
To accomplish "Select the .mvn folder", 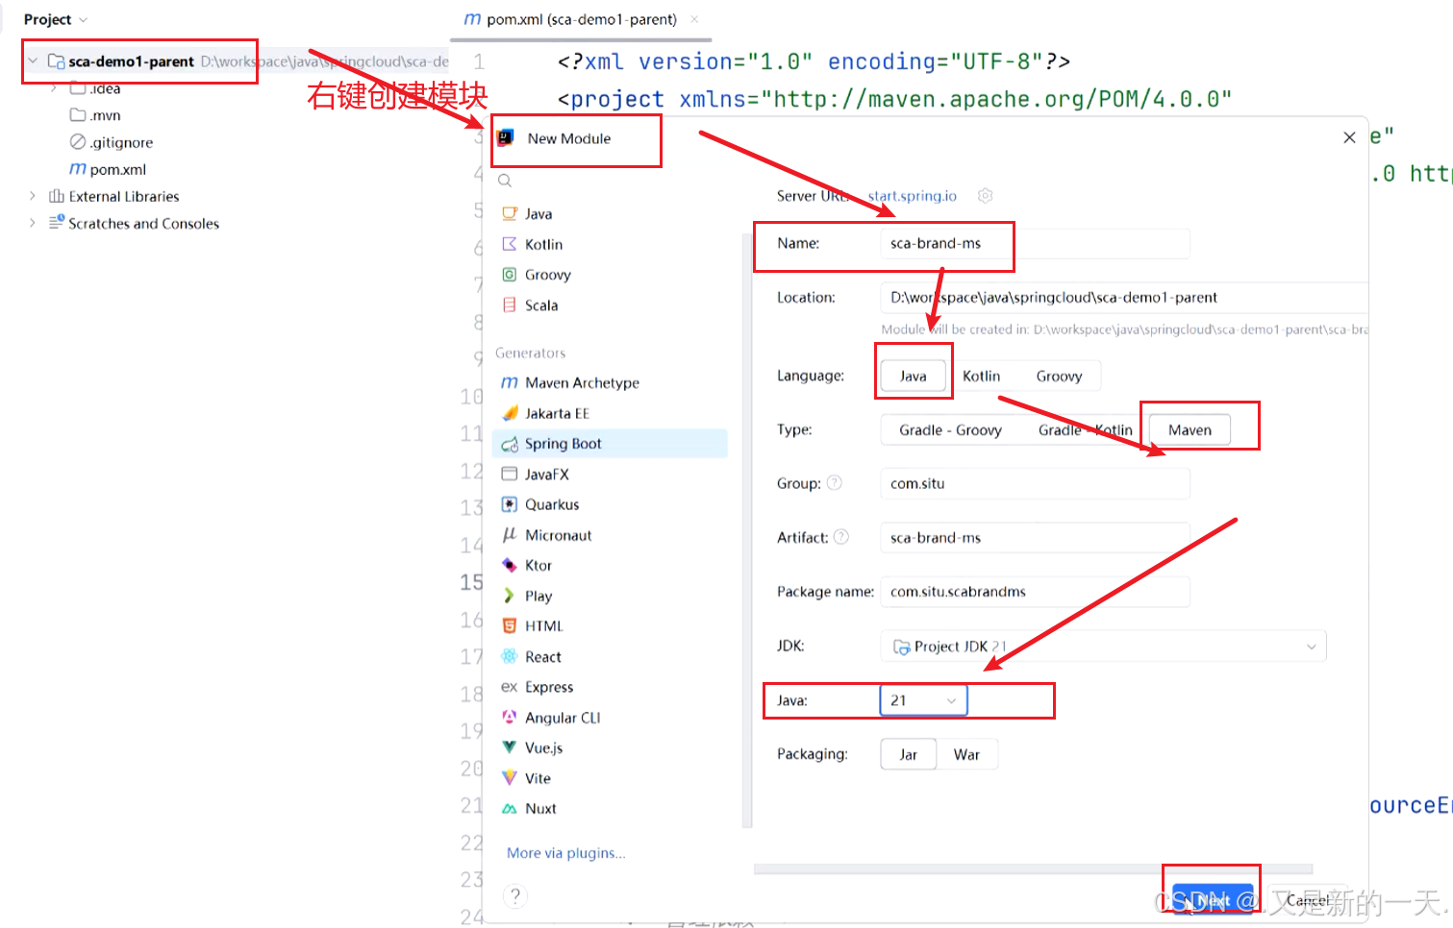I will (95, 115).
